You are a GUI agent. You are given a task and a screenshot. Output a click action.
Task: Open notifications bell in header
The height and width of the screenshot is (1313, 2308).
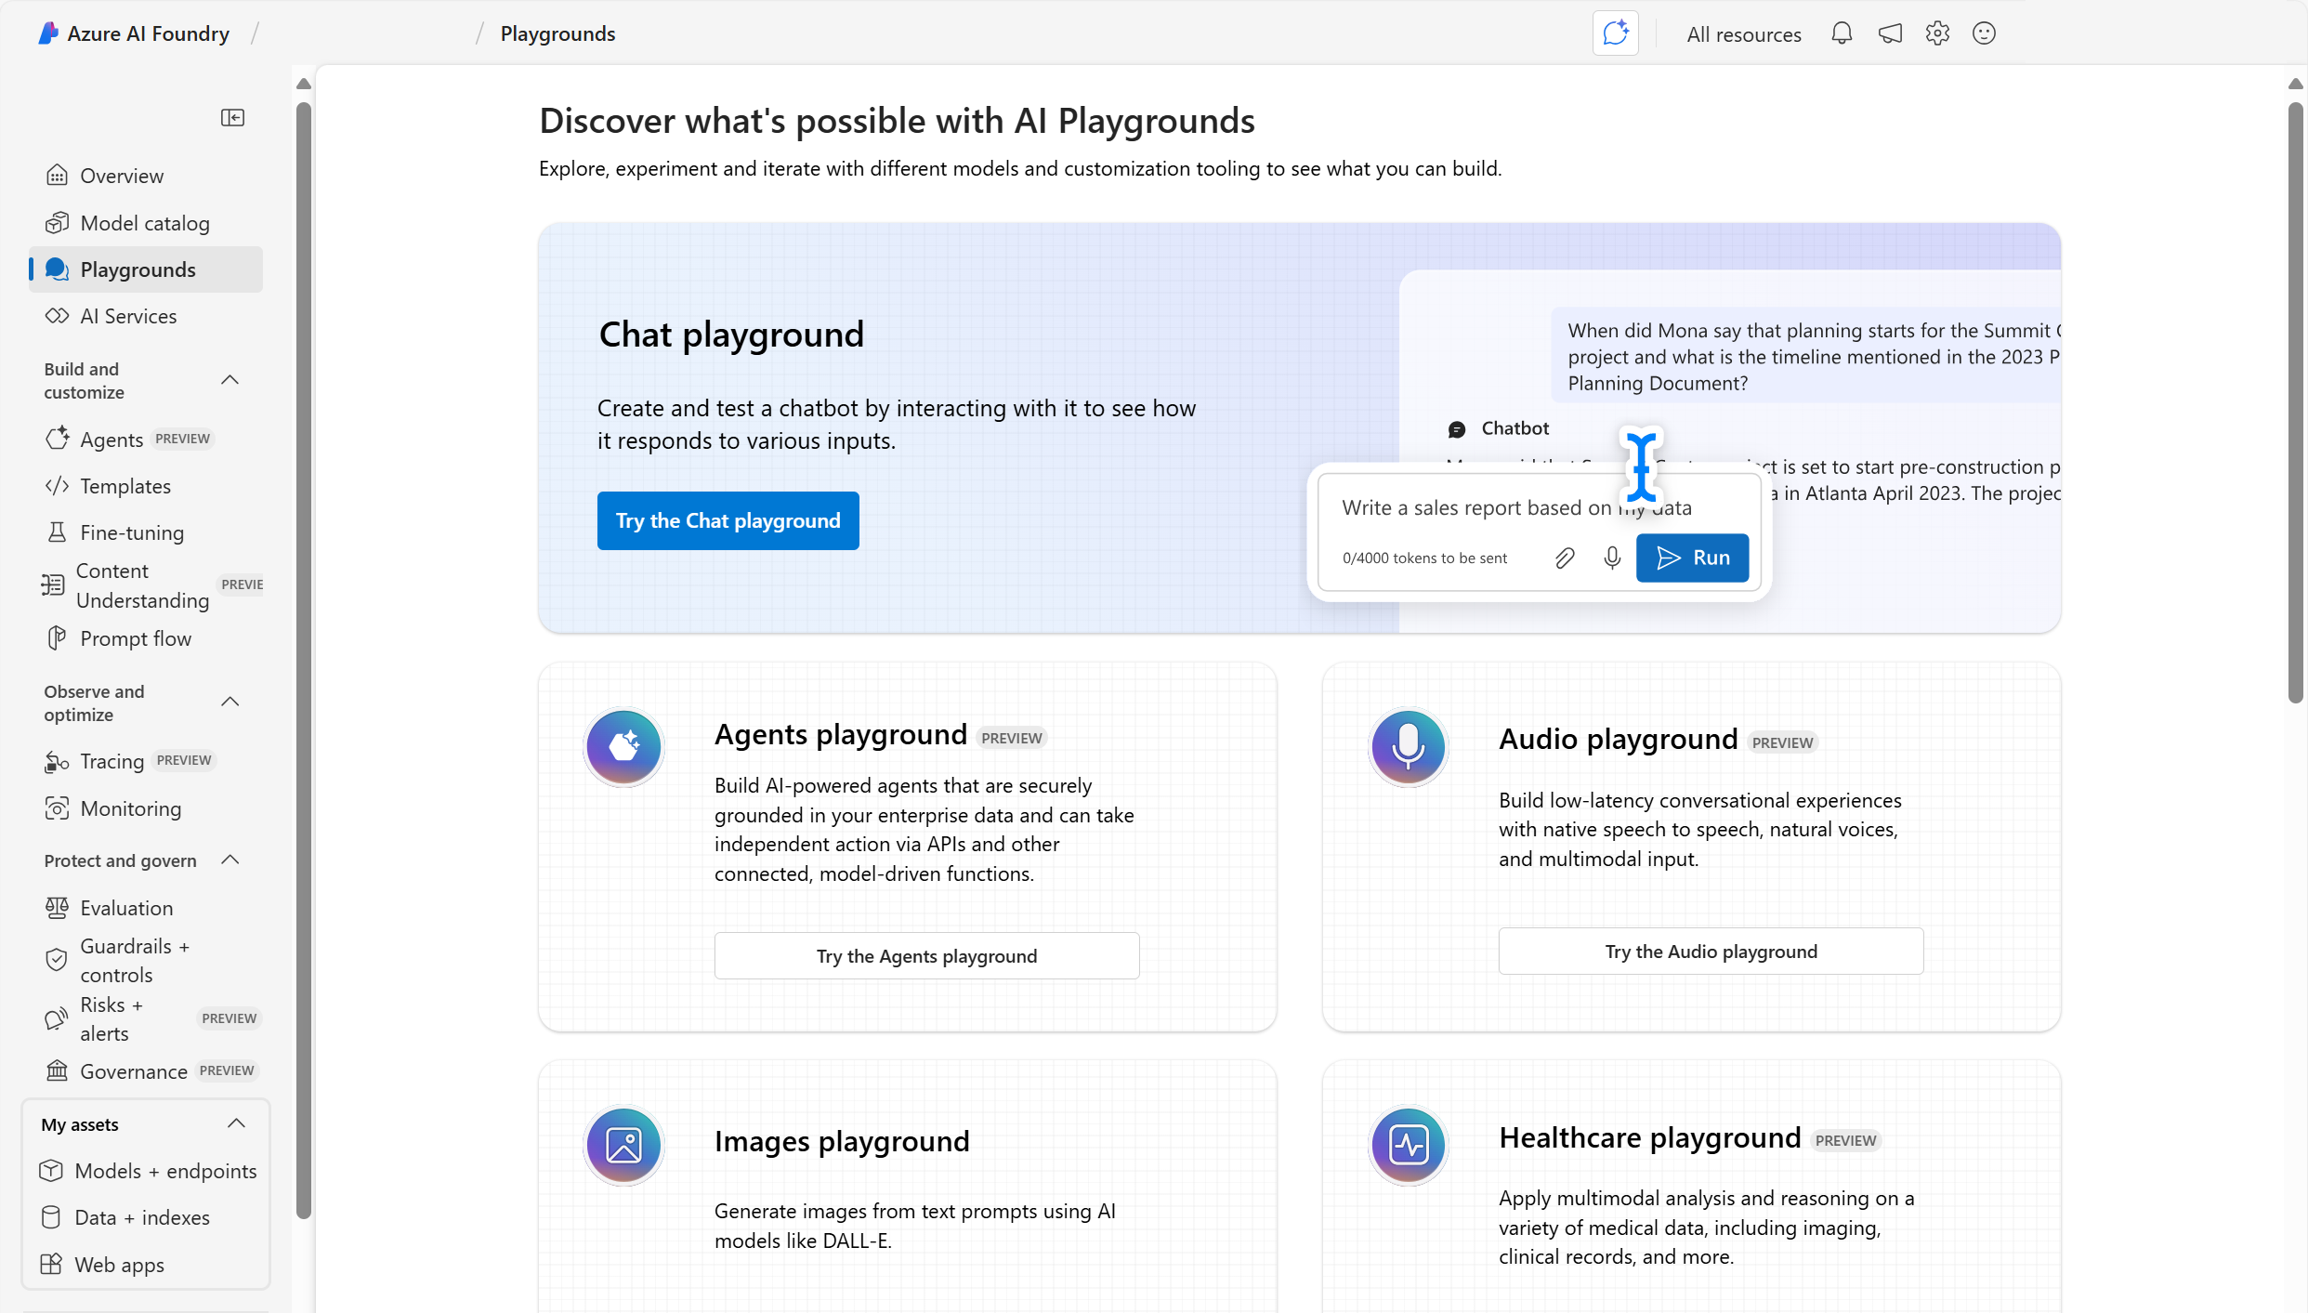[x=1841, y=33]
